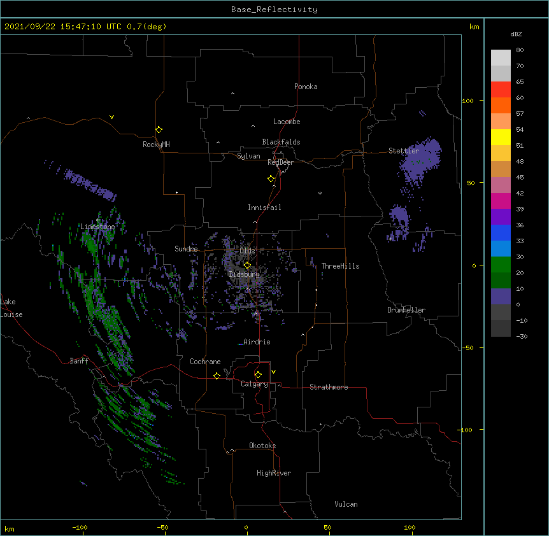Select the magenta 42-39 dBZ legend swatch
549x536 pixels.
[x=501, y=201]
